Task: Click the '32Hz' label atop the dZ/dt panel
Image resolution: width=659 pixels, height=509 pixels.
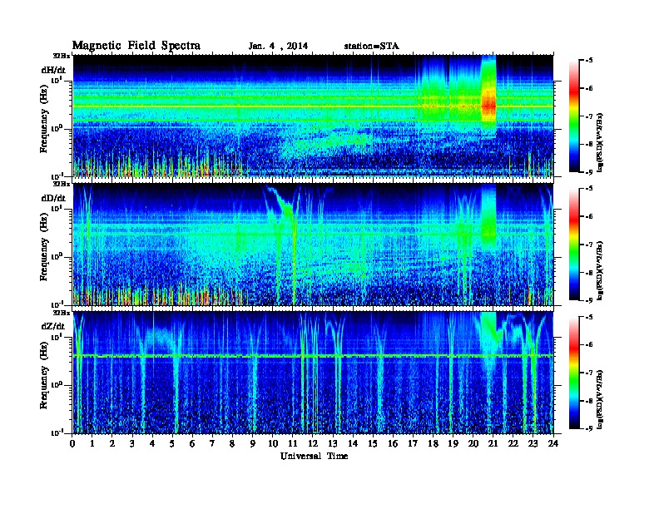Action: coord(61,313)
